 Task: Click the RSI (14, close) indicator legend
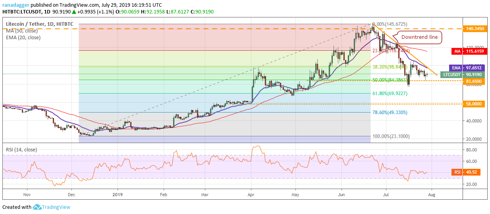[x=22, y=149]
